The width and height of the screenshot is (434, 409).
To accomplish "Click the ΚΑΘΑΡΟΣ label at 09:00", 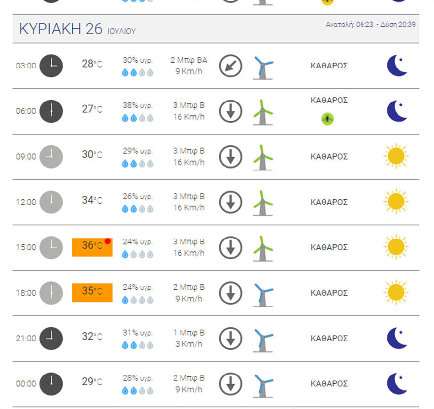I will pyautogui.click(x=329, y=157).
